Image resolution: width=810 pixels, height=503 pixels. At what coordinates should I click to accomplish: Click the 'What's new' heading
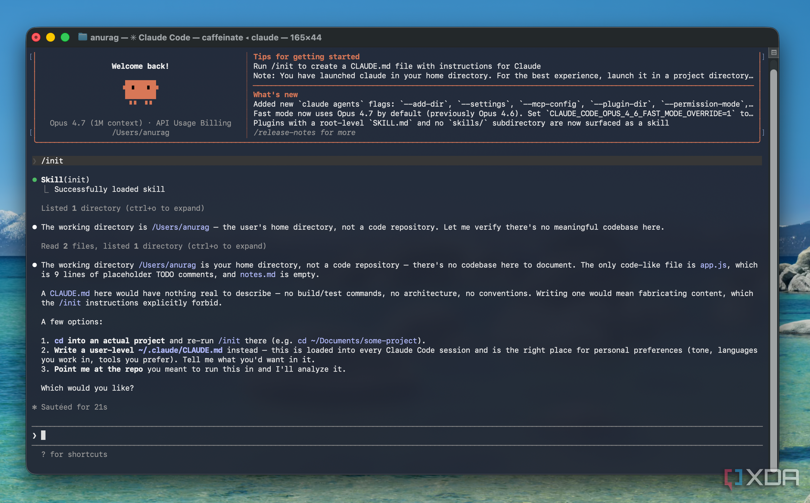[x=275, y=94]
